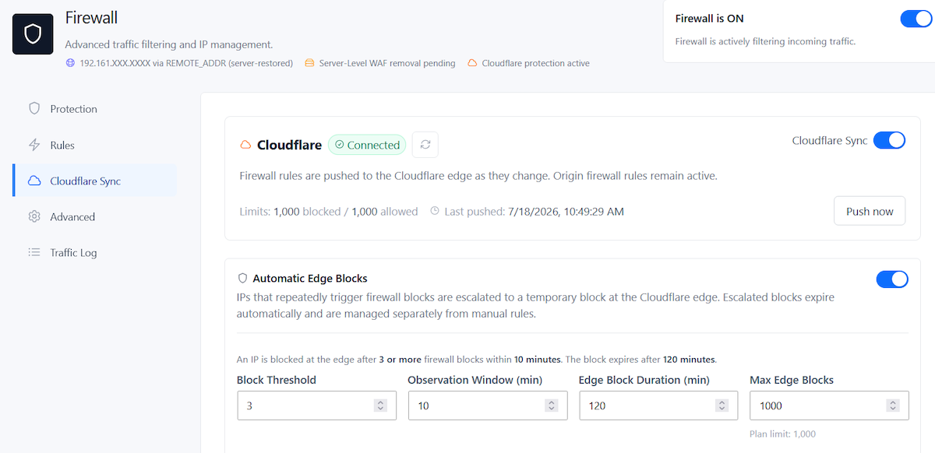
Task: Adjust the Max Edge Blocks stepper arrows
Action: (893, 406)
